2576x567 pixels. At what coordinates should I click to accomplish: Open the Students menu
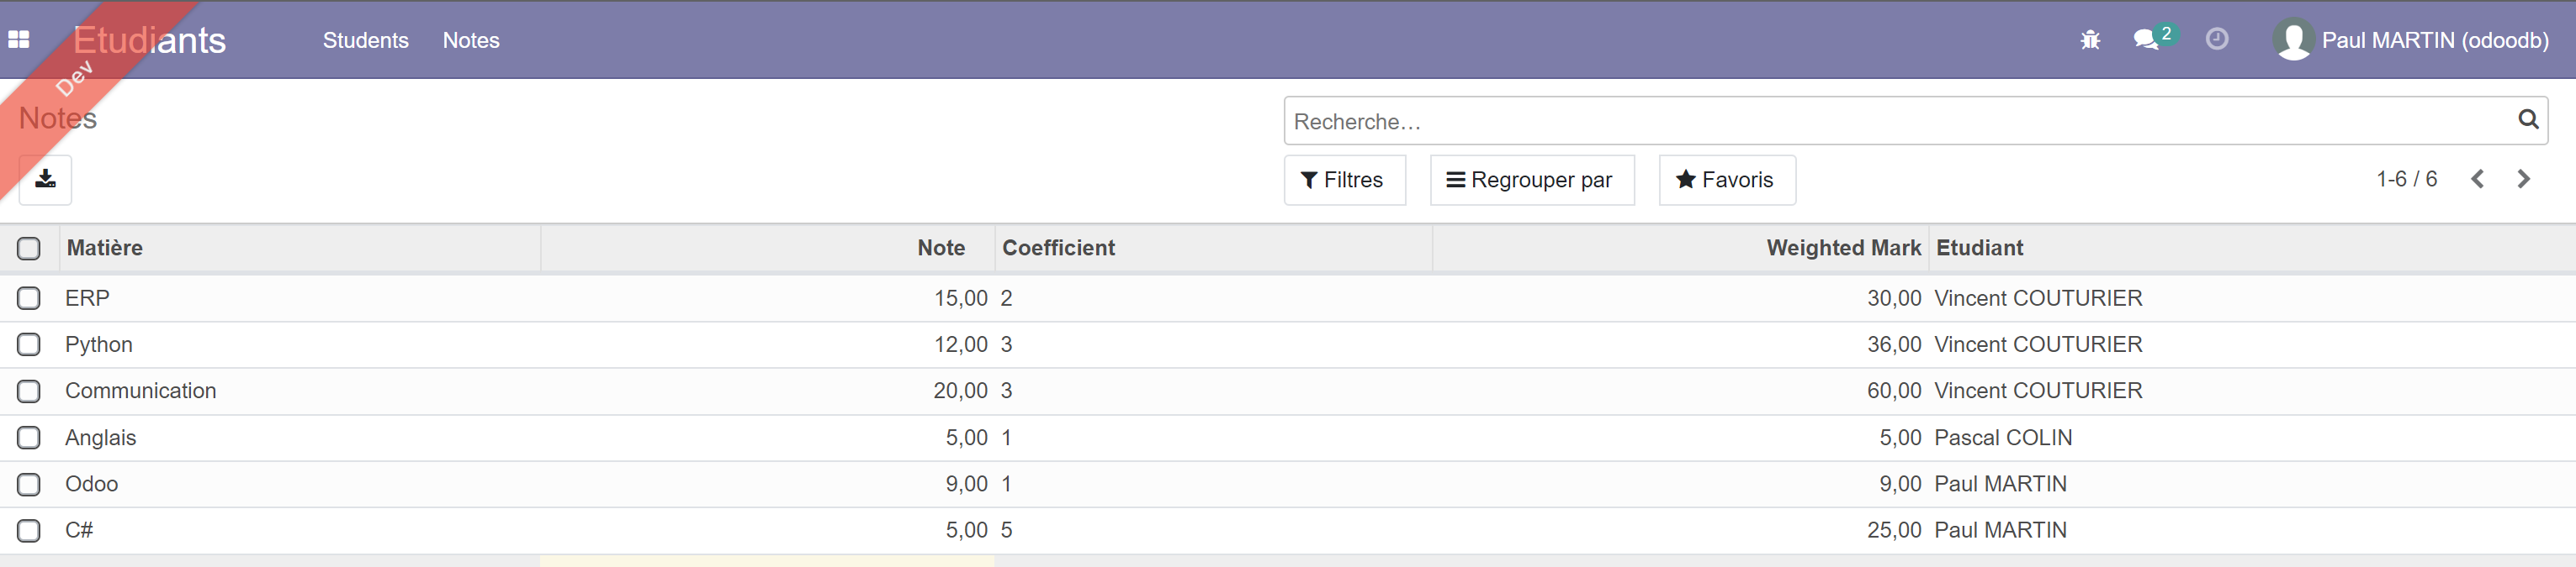(365, 41)
